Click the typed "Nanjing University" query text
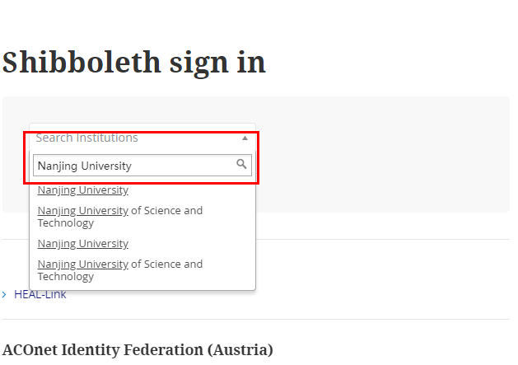 click(85, 166)
